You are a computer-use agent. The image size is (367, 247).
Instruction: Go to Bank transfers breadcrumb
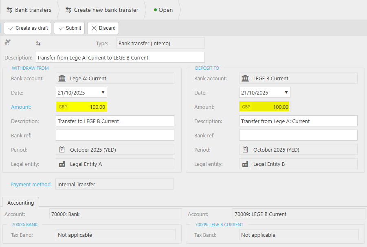(29, 10)
